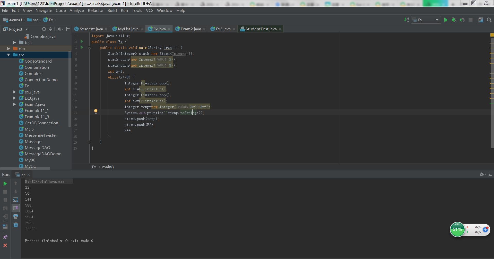
Task: Click the Build Project icon in toolbar
Action: (x=406, y=20)
